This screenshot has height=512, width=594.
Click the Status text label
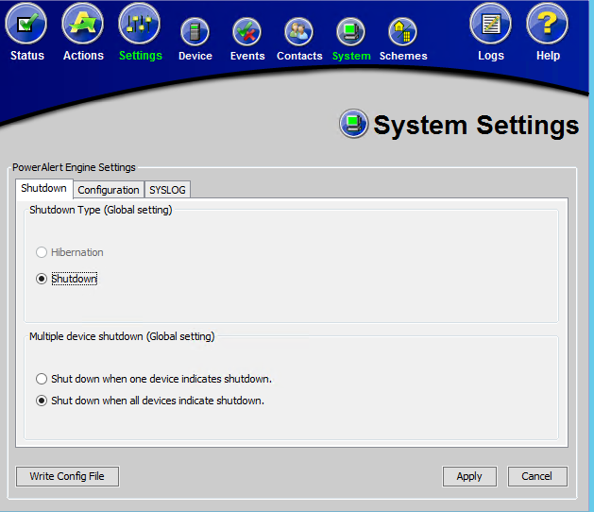click(27, 56)
